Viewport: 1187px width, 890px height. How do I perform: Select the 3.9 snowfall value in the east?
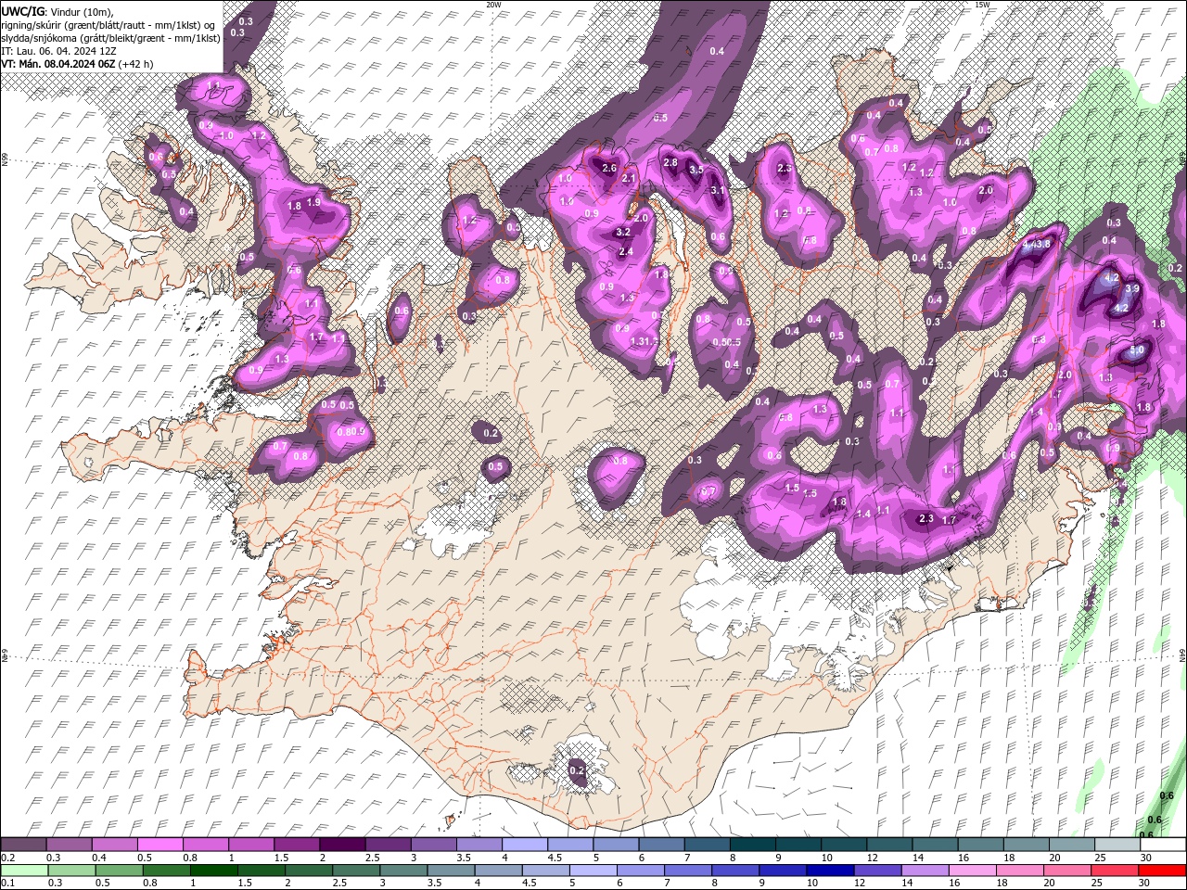[1131, 288]
